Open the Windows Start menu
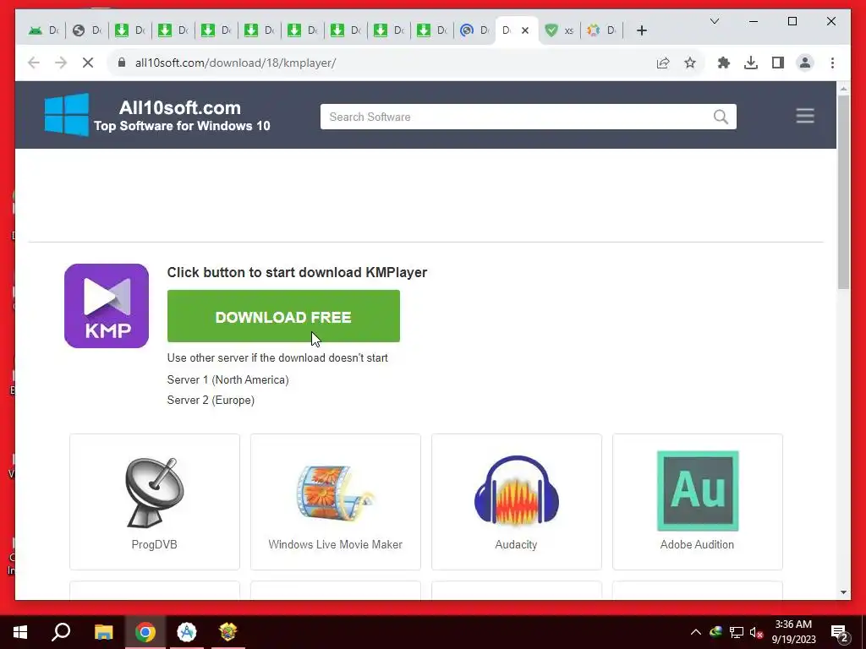The image size is (866, 649). click(x=20, y=632)
